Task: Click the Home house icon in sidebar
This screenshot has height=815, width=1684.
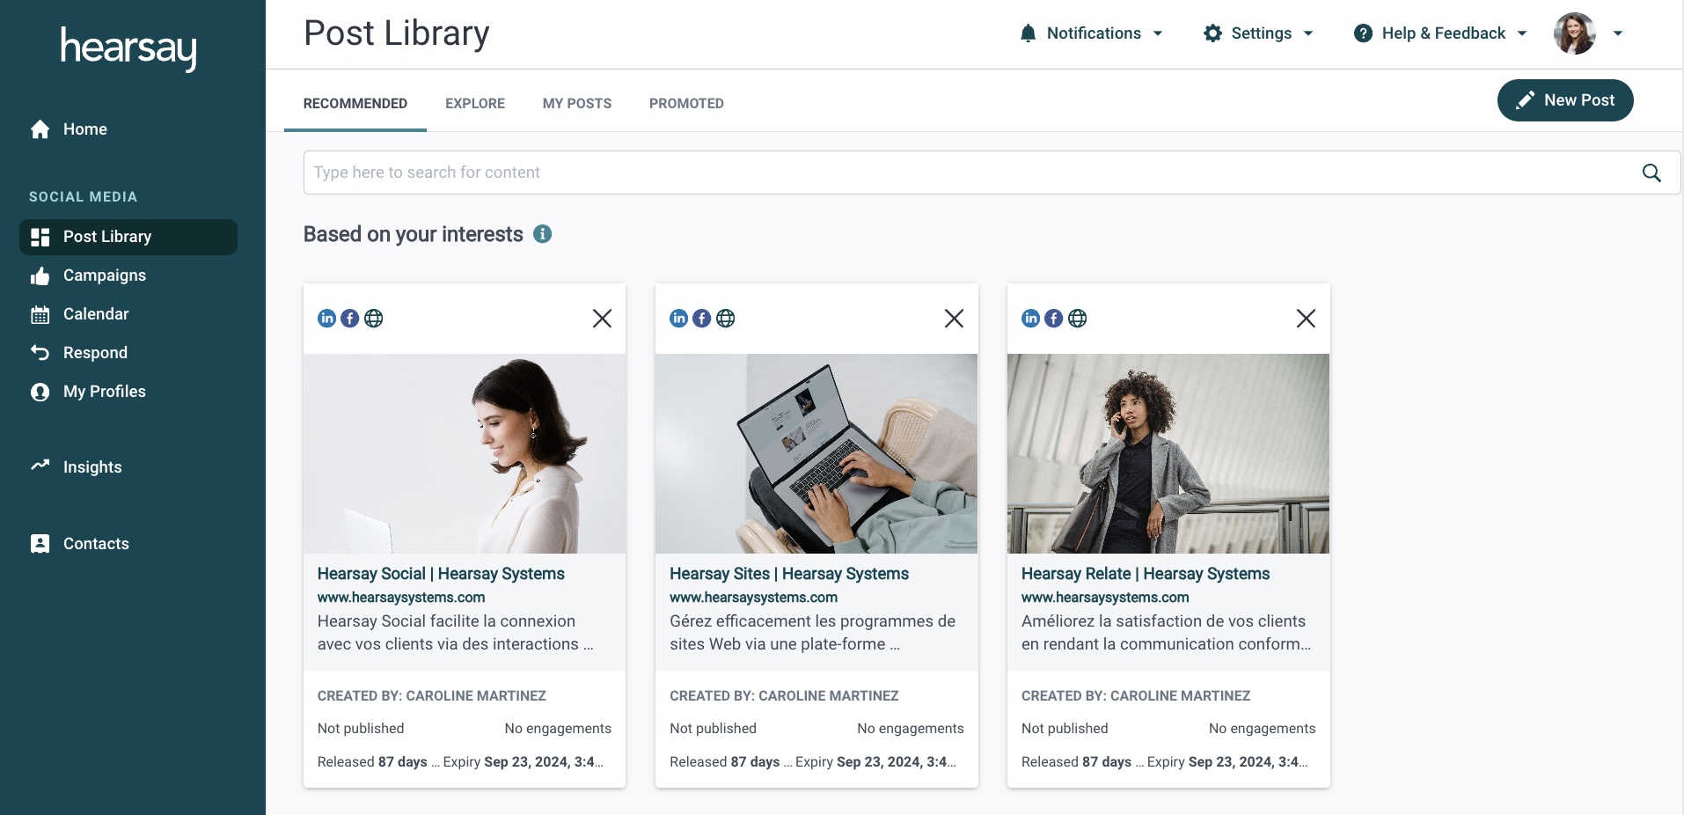Action: click(40, 129)
